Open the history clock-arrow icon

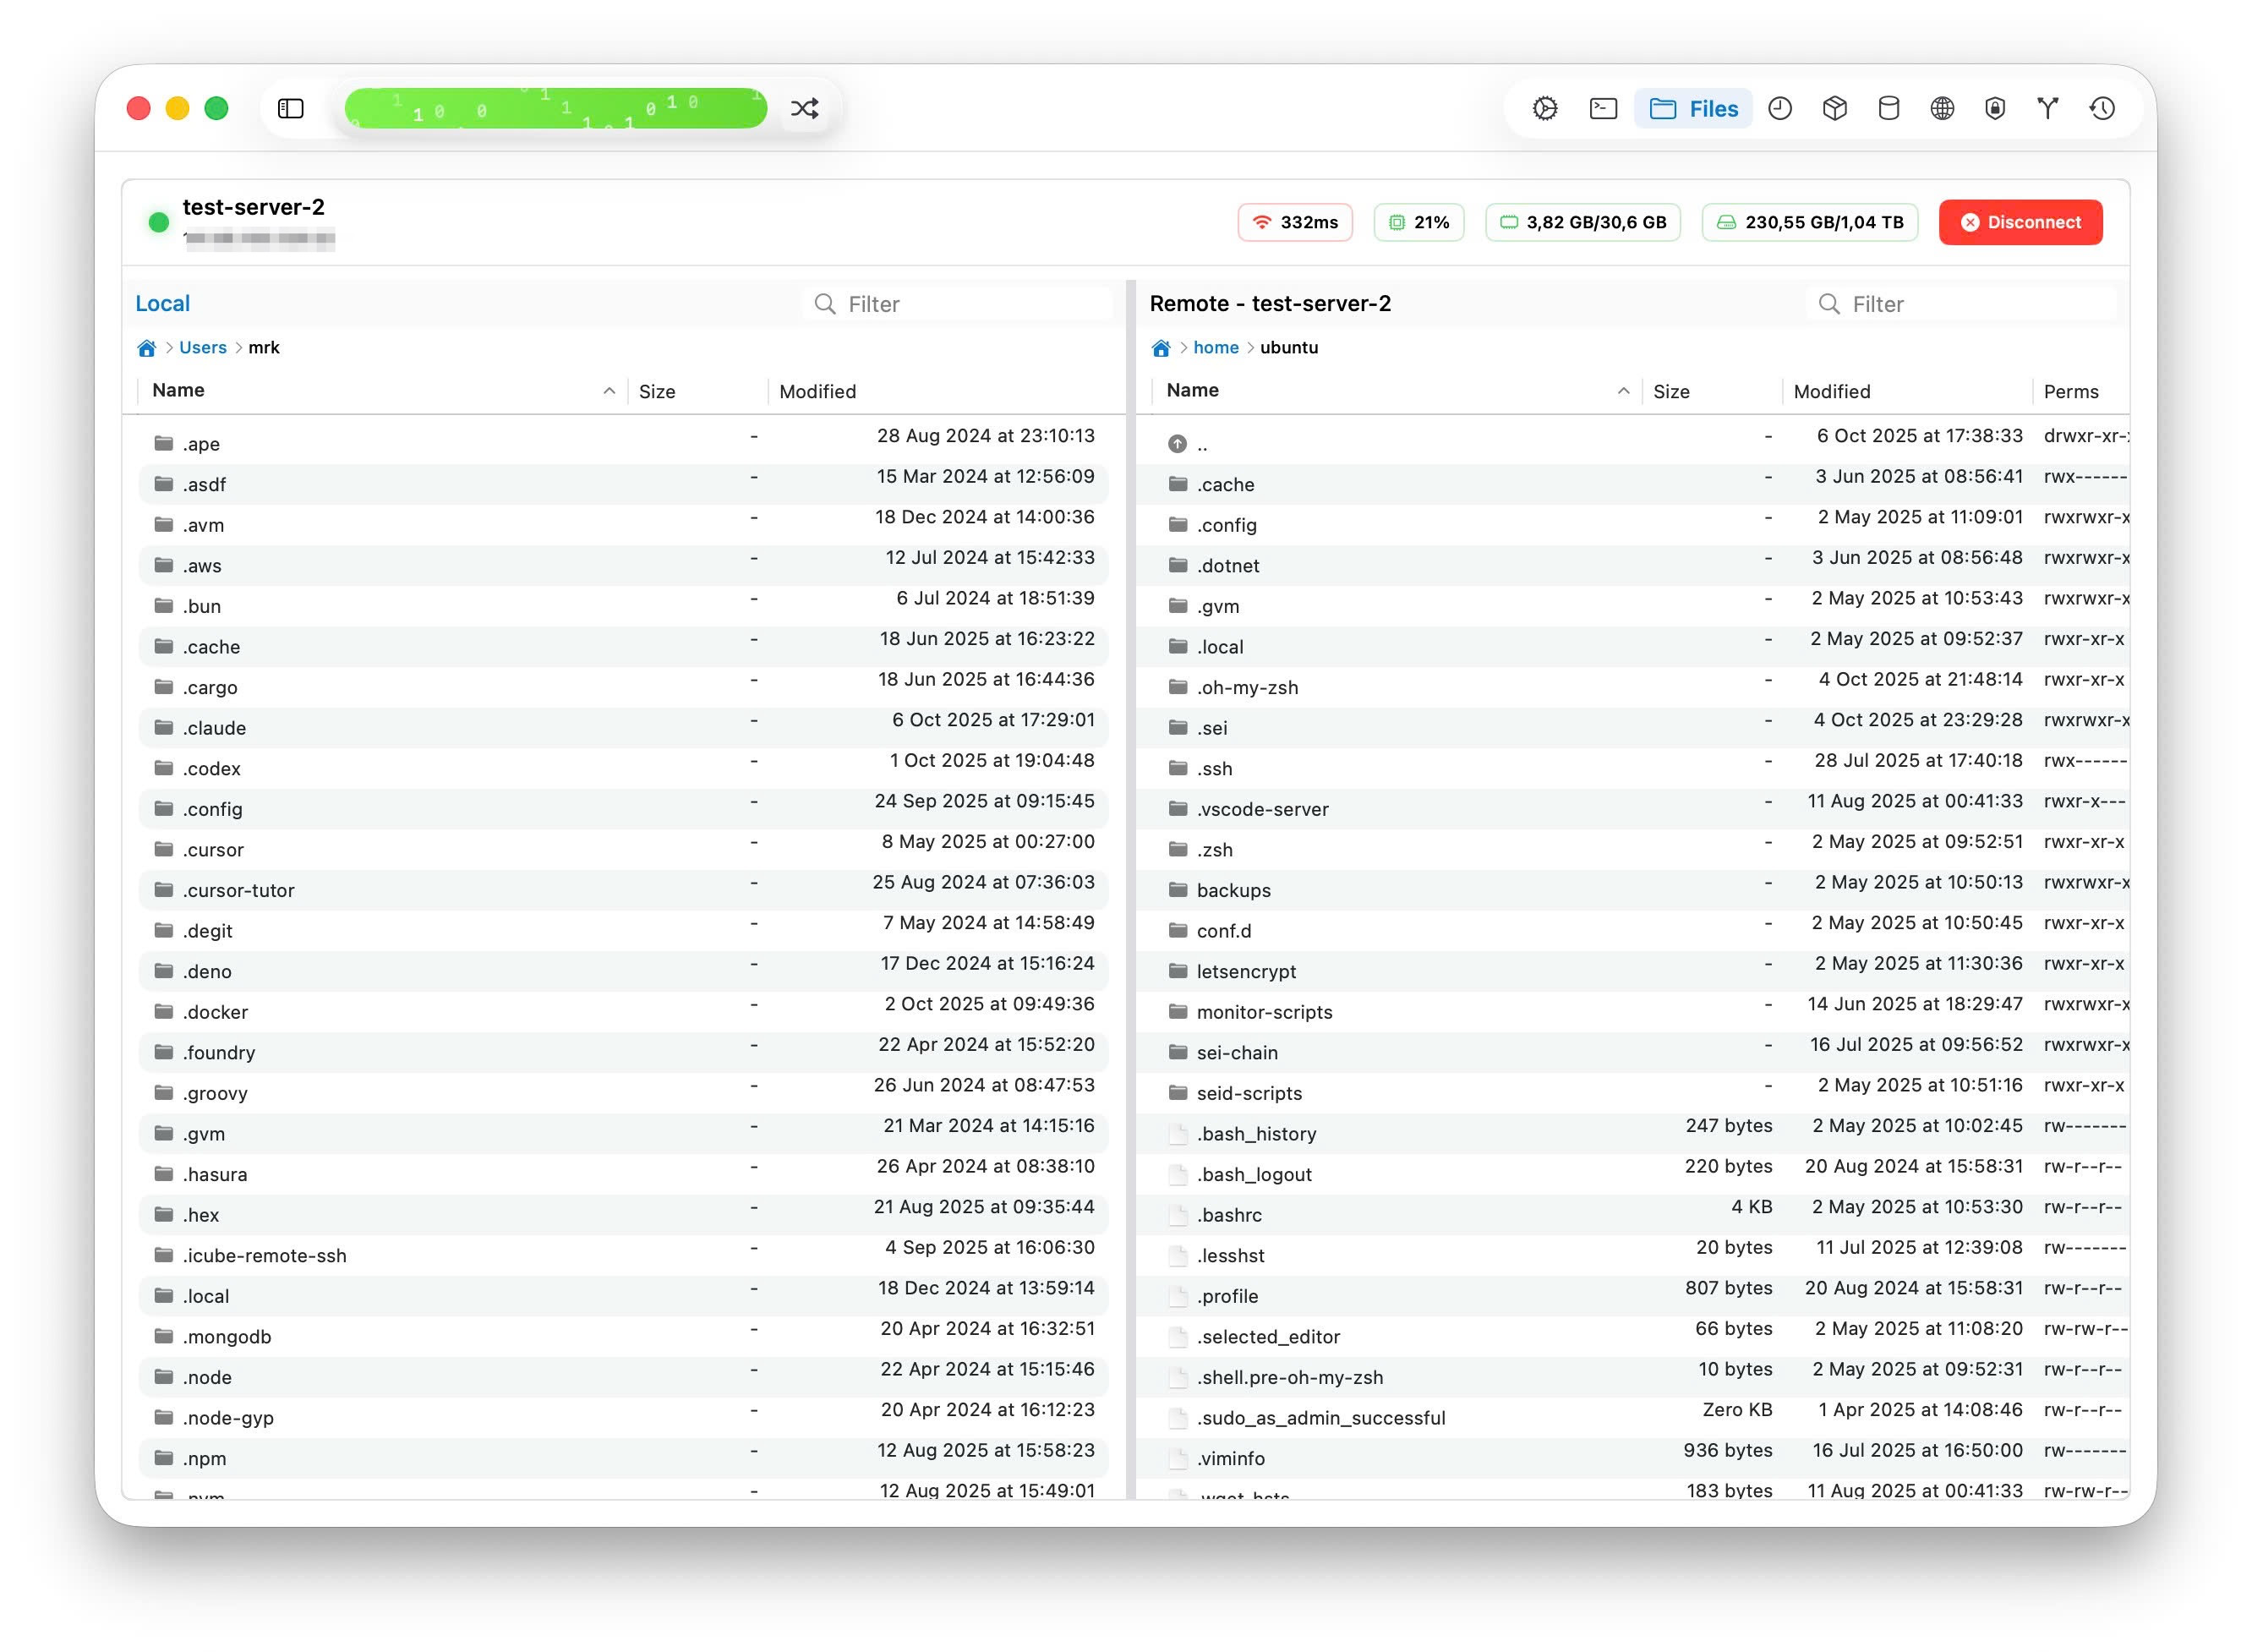[x=2102, y=108]
